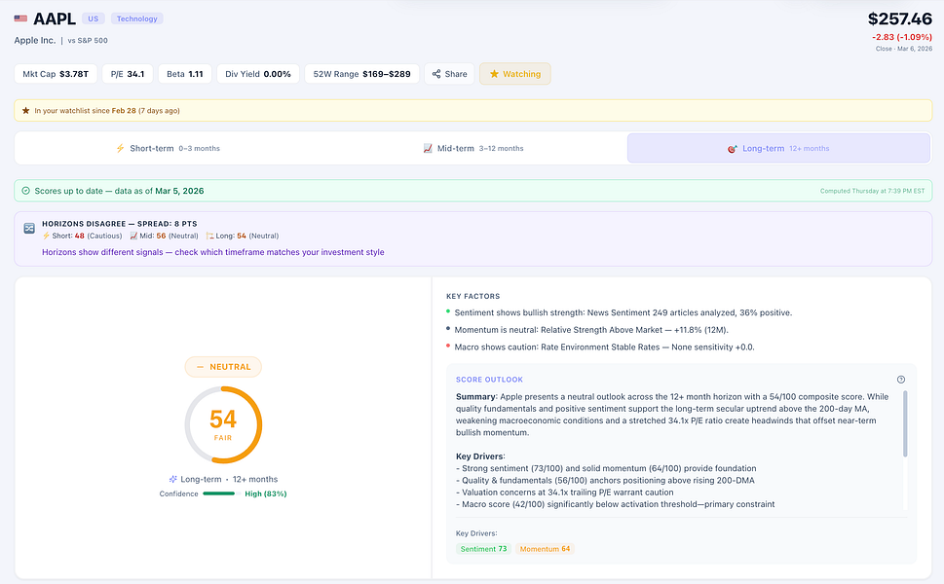Click the KEY FACTORS heading
The height and width of the screenshot is (584, 944).
(x=473, y=297)
